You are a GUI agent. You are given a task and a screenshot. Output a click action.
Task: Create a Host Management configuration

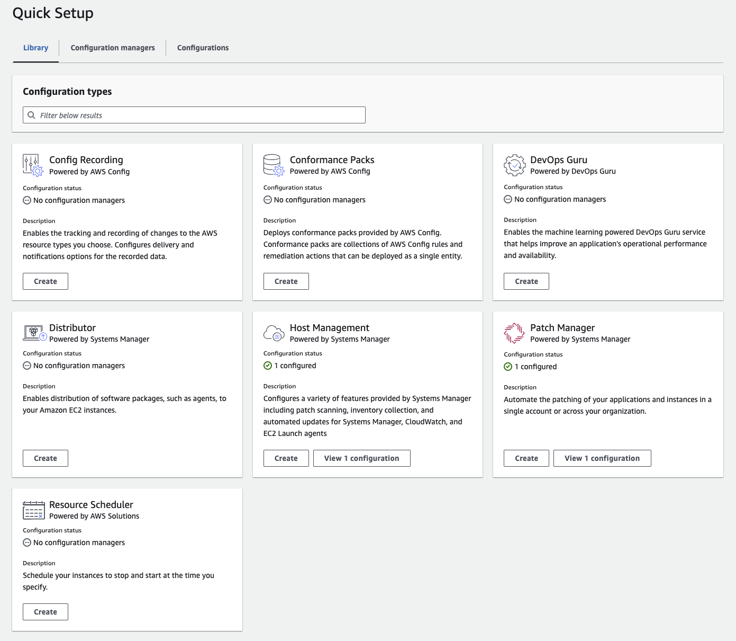(x=286, y=458)
